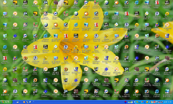This screenshot has height=104, width=173.
Task: Open the 시작 Start menu
Action: pos(6,102)
